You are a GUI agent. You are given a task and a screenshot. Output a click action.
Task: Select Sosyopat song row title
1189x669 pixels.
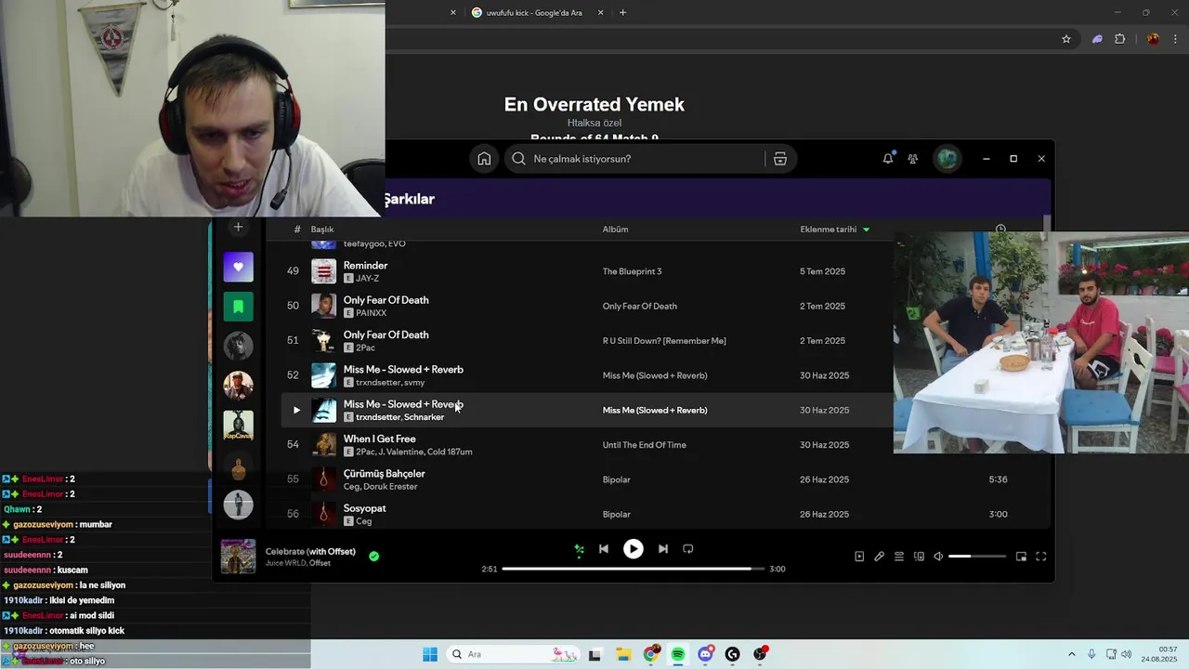[x=365, y=508]
